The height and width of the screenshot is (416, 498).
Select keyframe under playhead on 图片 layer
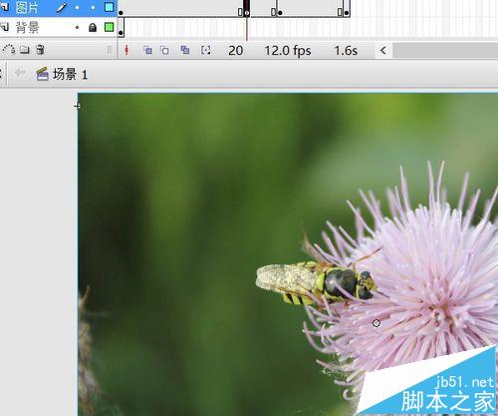click(247, 13)
